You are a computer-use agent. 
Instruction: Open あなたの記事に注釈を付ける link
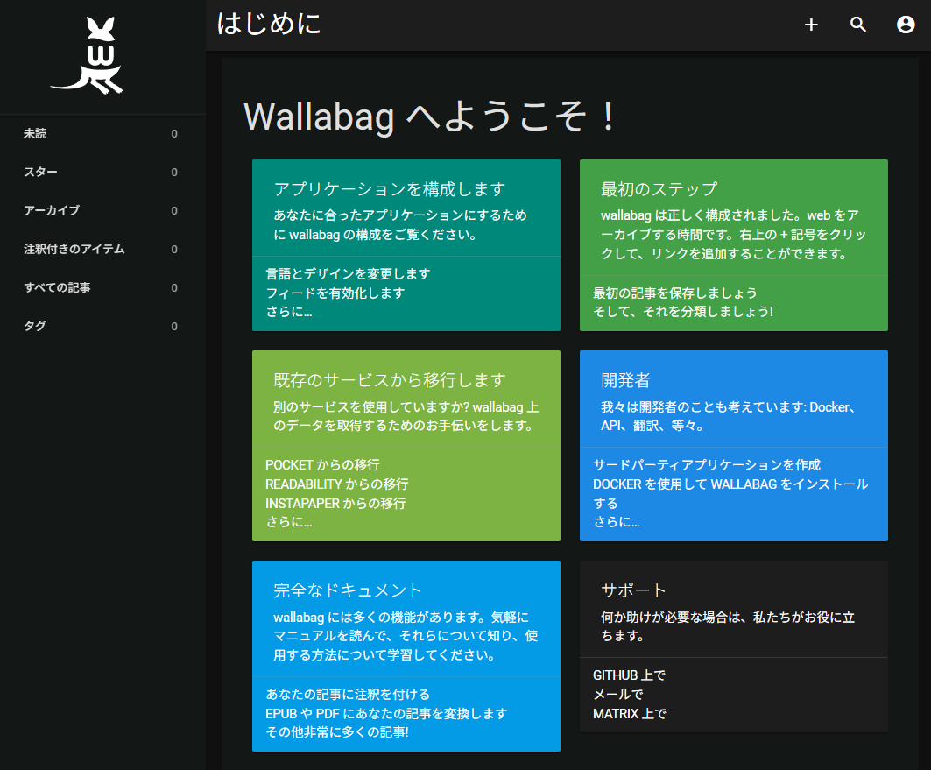tap(348, 694)
